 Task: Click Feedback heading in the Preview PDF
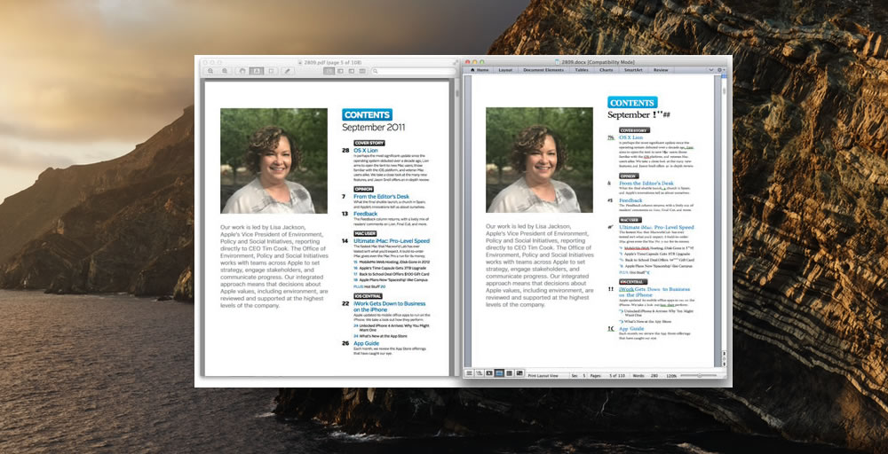pyautogui.click(x=365, y=214)
